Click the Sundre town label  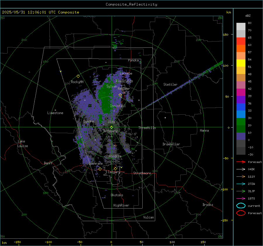pos(89,121)
